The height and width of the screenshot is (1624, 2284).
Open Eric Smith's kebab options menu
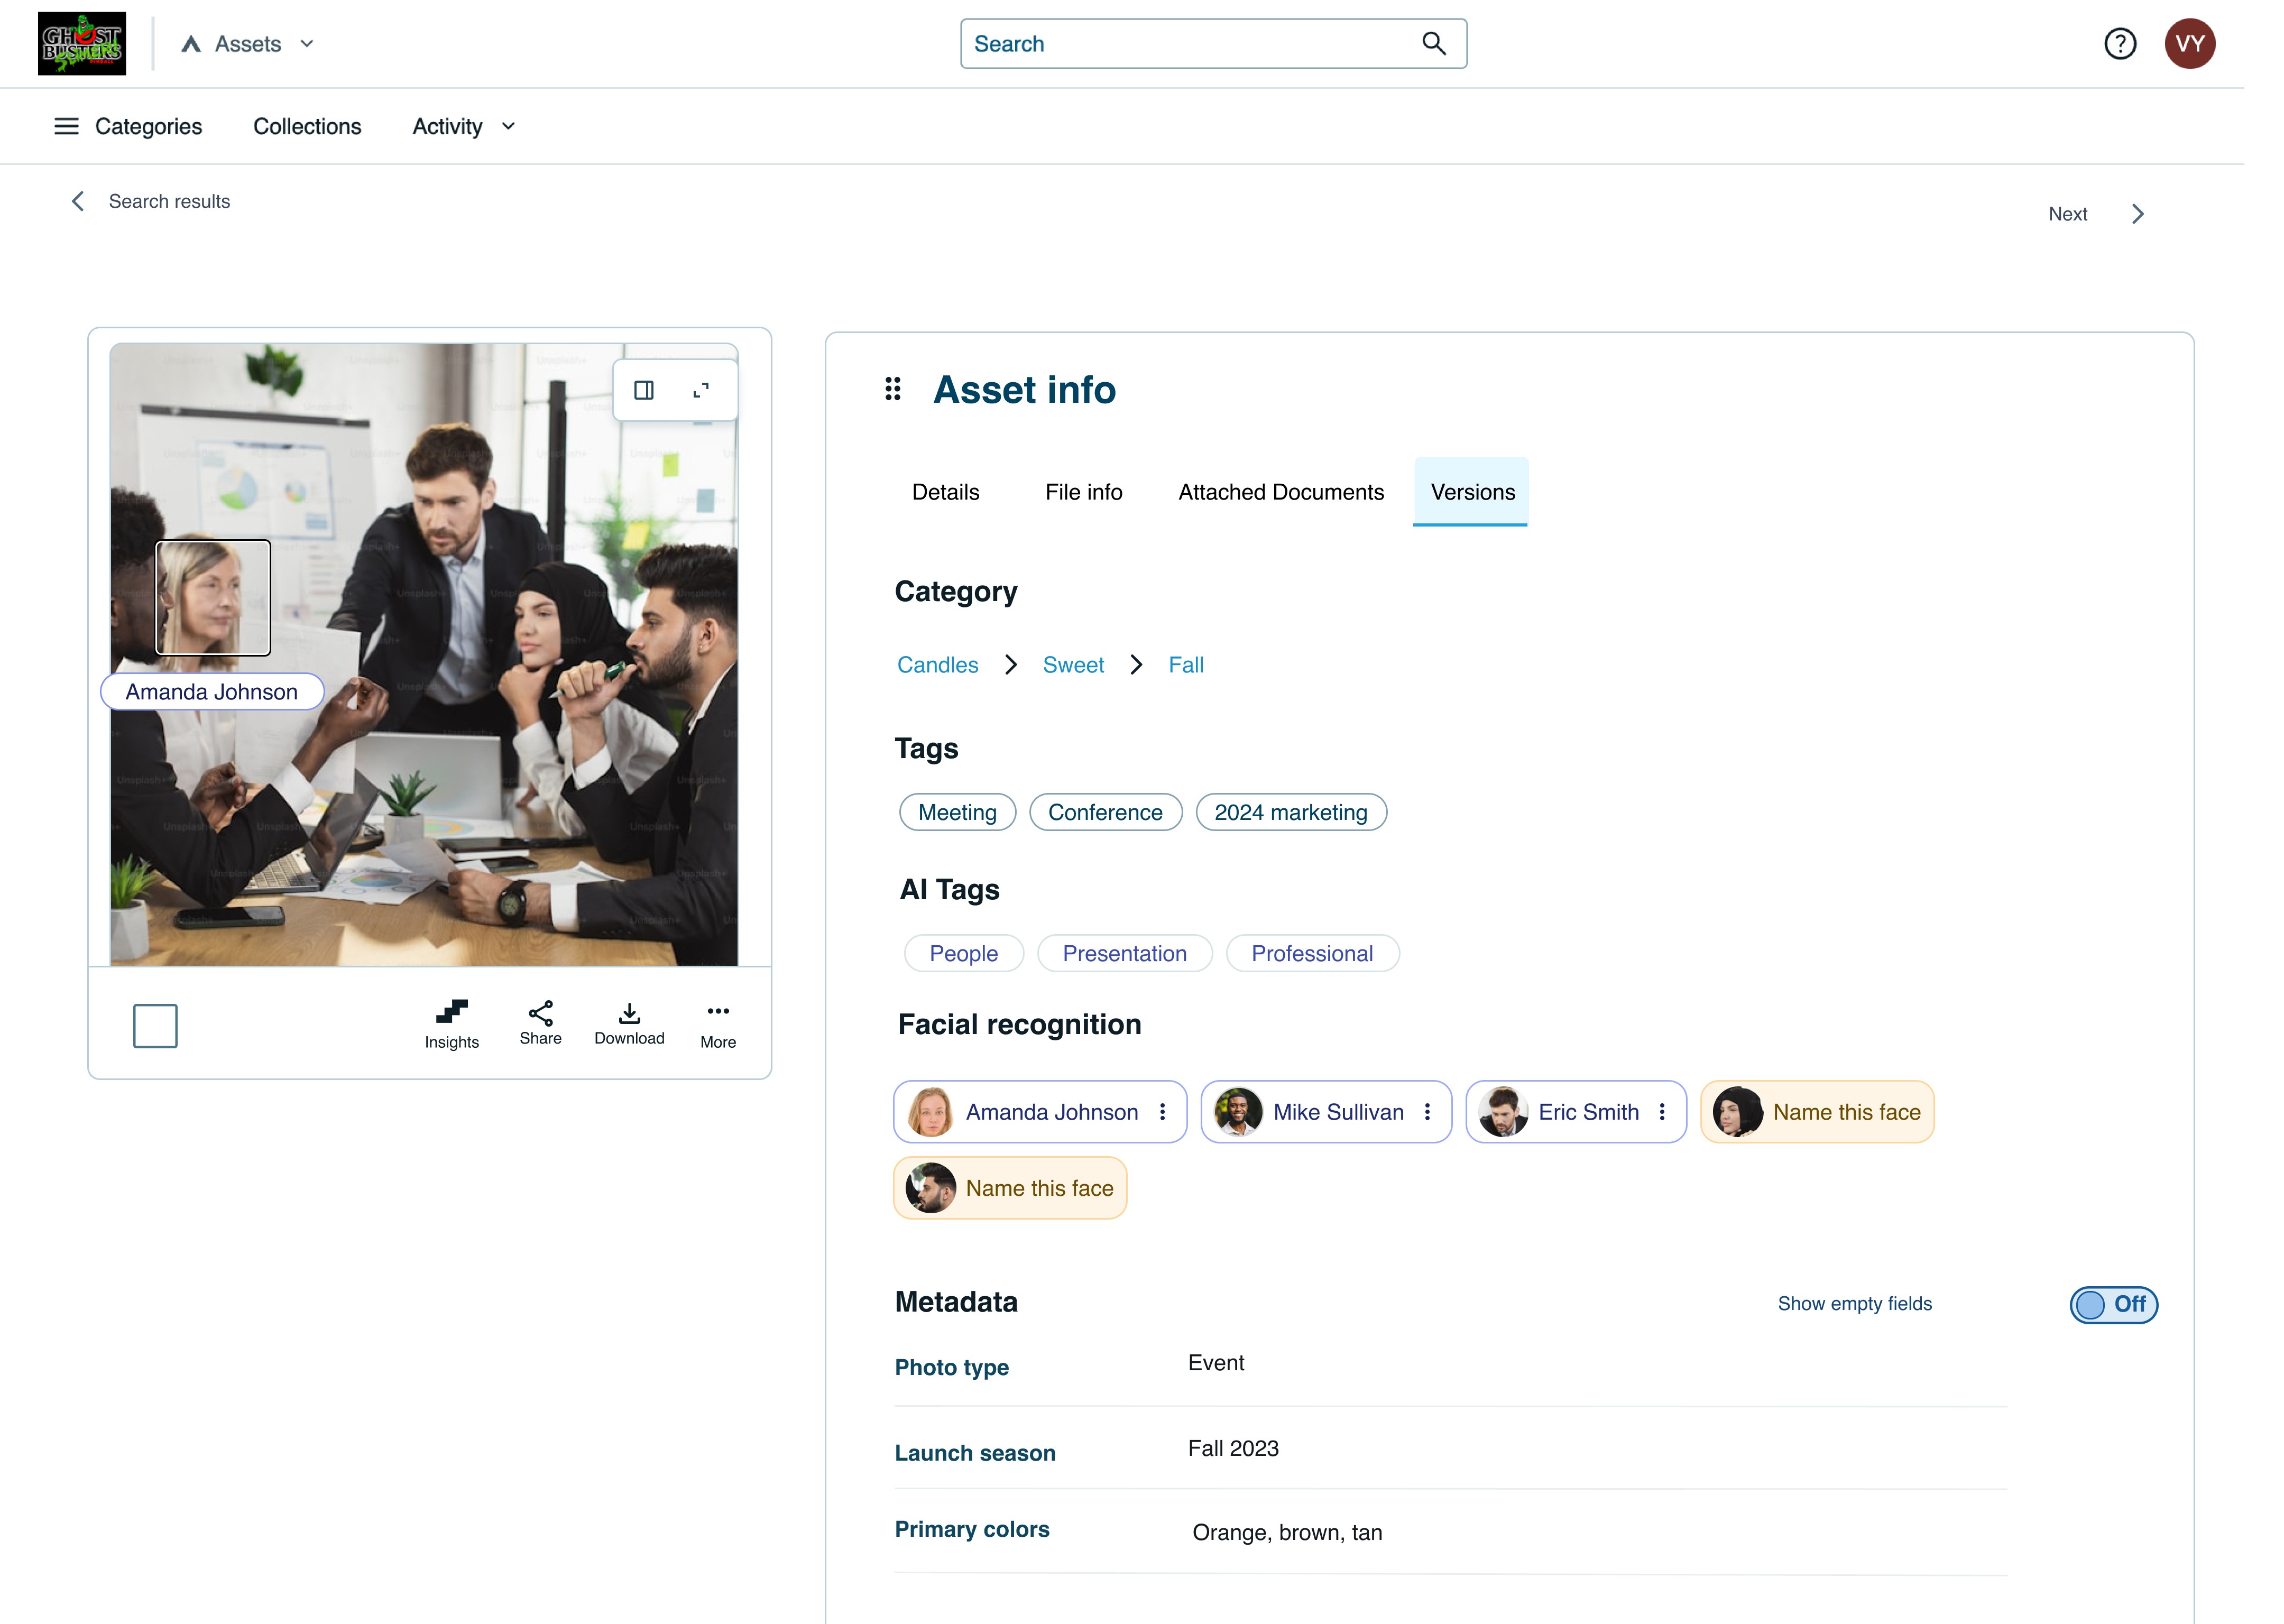(x=1661, y=1112)
